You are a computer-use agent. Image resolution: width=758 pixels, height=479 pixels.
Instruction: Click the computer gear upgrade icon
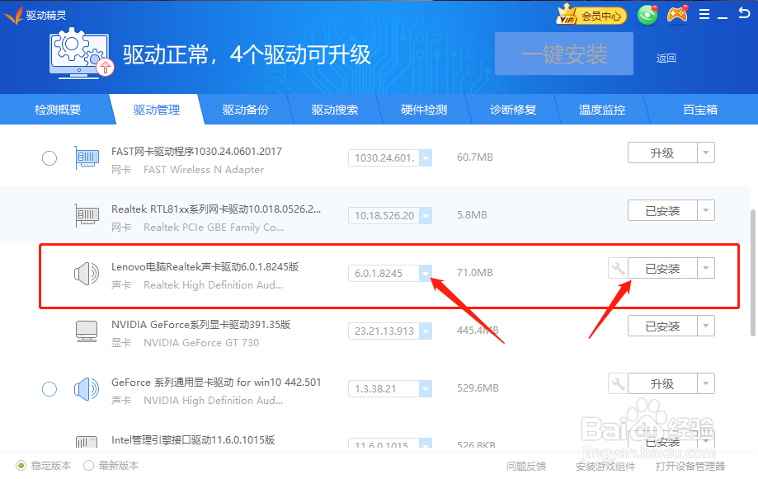(x=81, y=53)
